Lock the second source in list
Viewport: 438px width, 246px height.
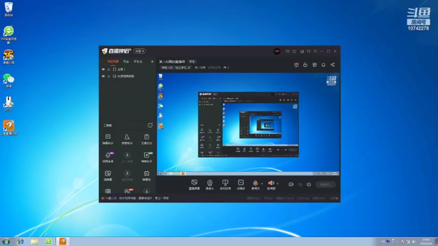click(108, 76)
